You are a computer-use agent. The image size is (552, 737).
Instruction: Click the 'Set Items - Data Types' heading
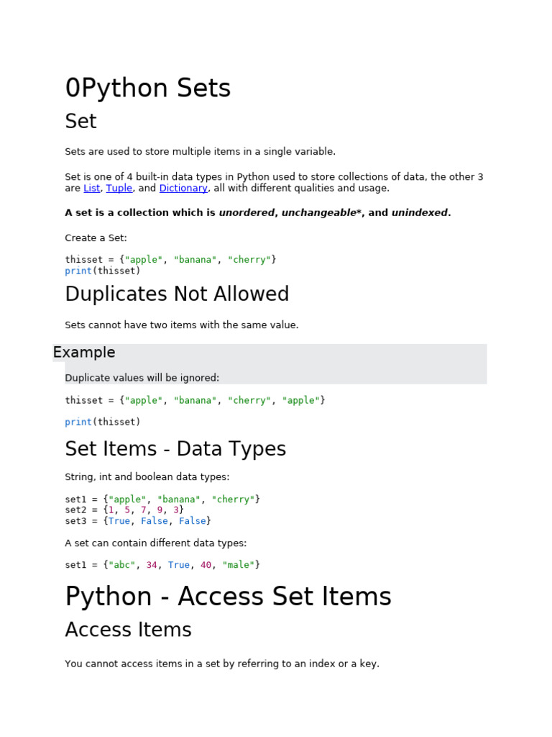pos(175,449)
